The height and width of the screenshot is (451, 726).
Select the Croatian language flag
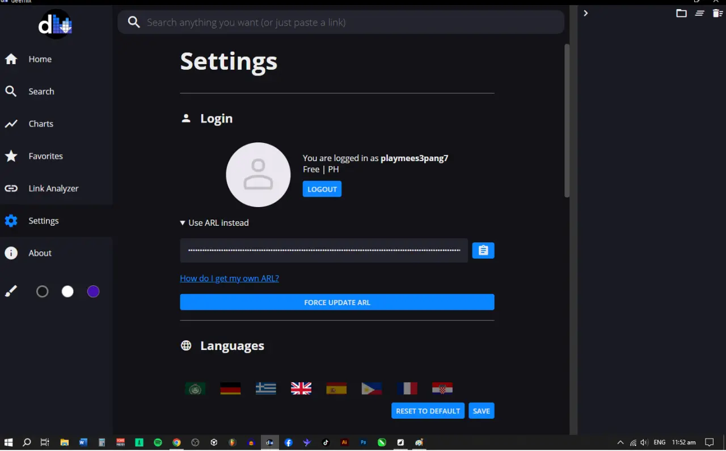tap(442, 389)
